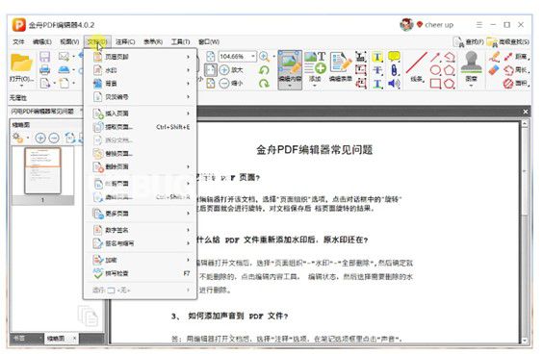Choose Extract Pages (提取页面) menu item
The width and height of the screenshot is (543, 354).
click(141, 127)
